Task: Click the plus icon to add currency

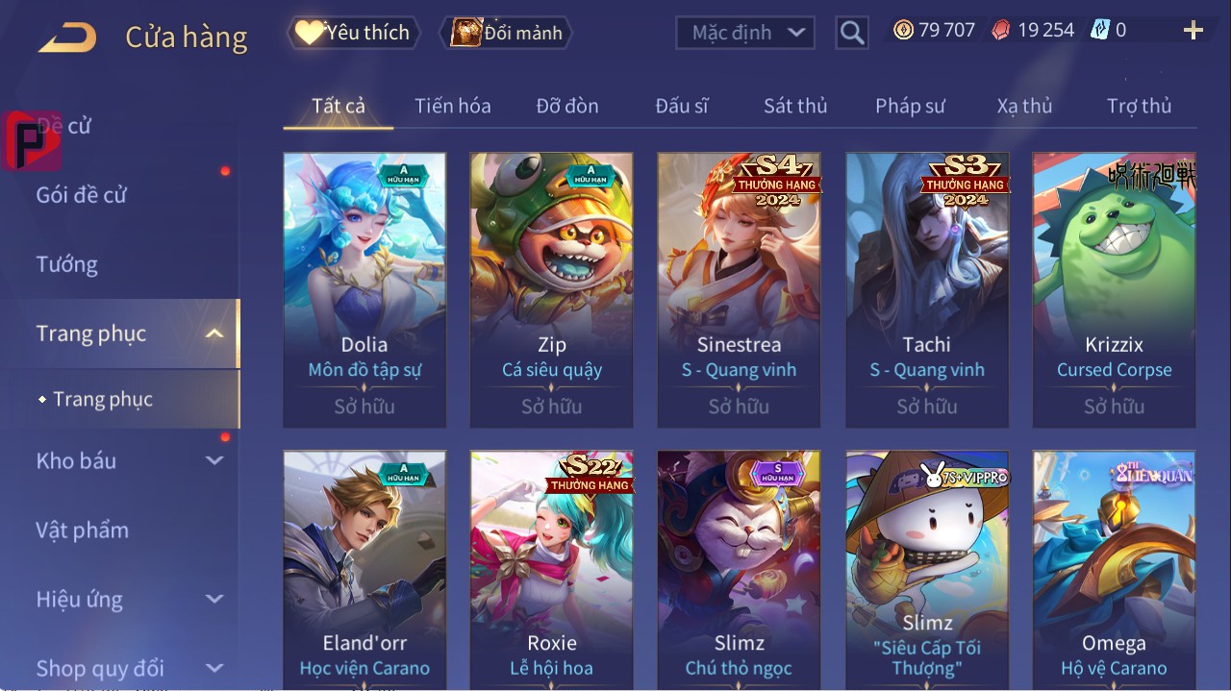Action: click(x=1193, y=31)
